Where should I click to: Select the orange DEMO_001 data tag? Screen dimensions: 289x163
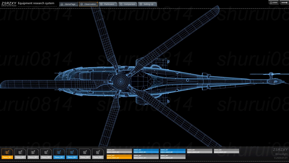[119, 157]
